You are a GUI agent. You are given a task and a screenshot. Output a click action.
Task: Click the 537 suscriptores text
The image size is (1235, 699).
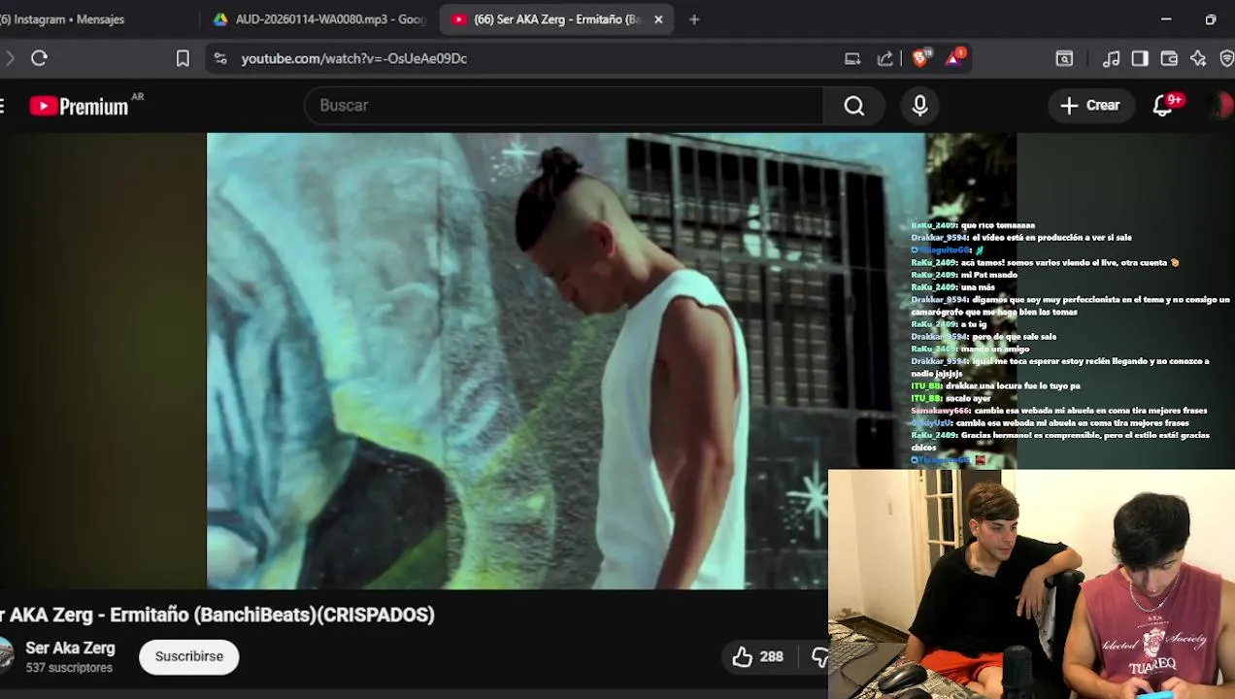click(x=69, y=668)
